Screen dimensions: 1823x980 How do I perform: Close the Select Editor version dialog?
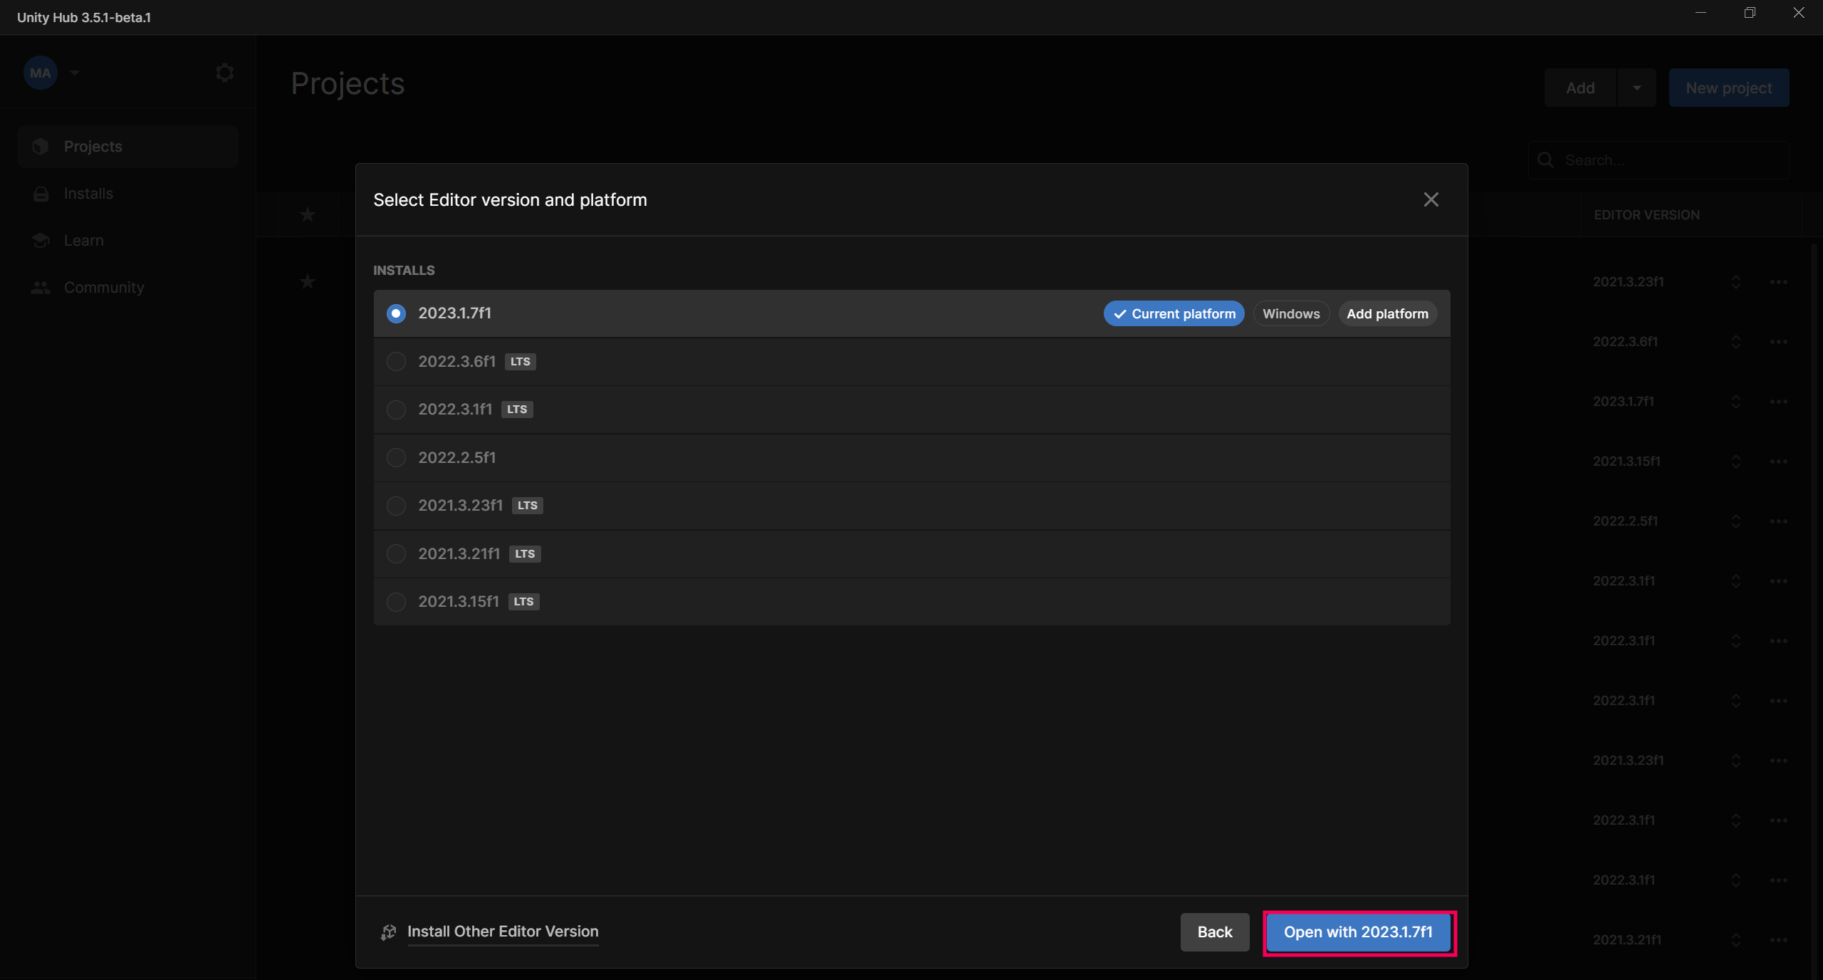pyautogui.click(x=1431, y=199)
